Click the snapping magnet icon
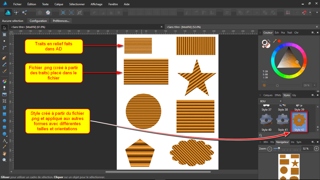 click(304, 12)
